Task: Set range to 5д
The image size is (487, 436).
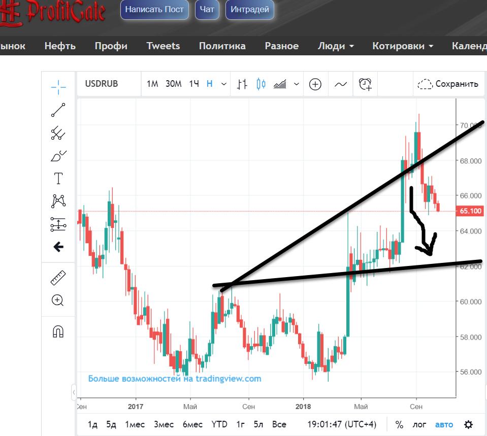Action: [111, 424]
